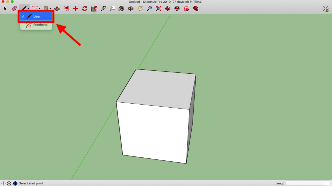Open the user account sign-in icon

tap(325, 9)
